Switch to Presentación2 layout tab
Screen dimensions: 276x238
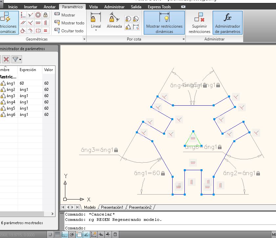coord(140,207)
